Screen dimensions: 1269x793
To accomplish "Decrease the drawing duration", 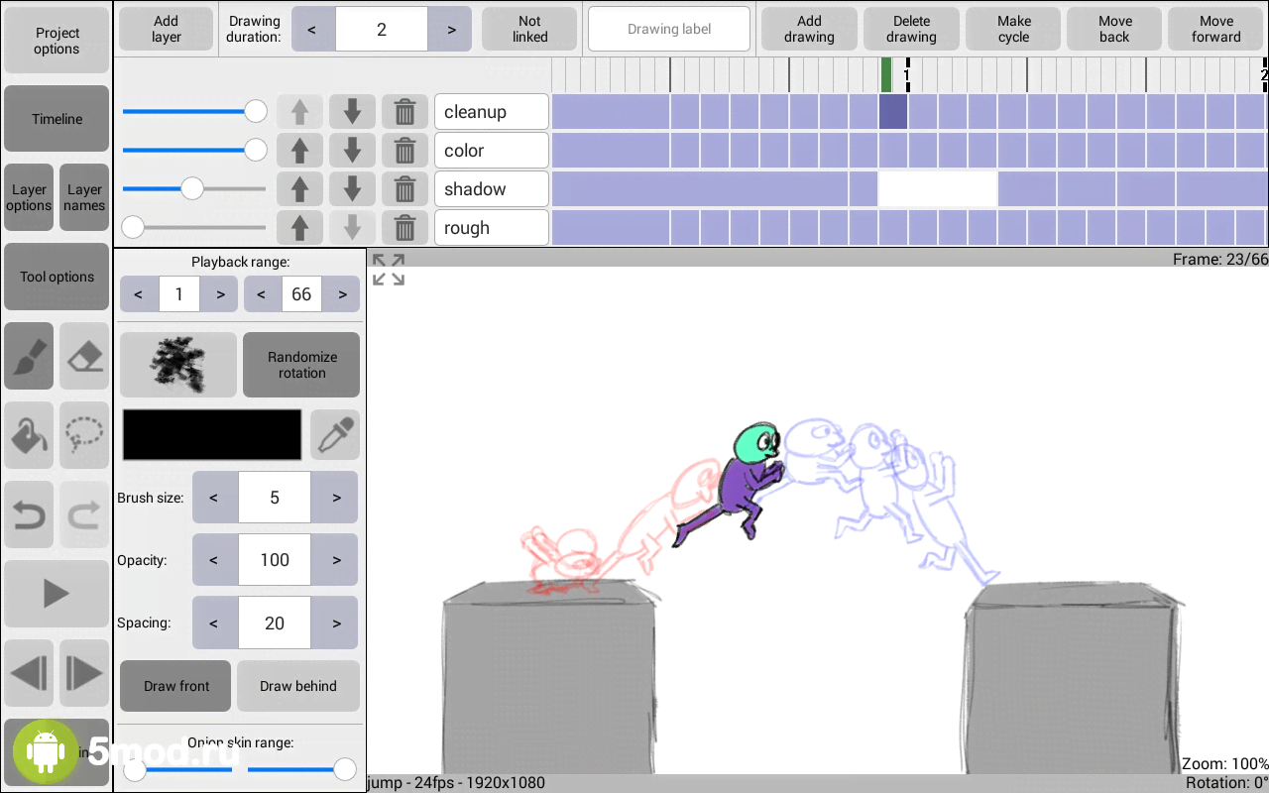I will [x=312, y=29].
